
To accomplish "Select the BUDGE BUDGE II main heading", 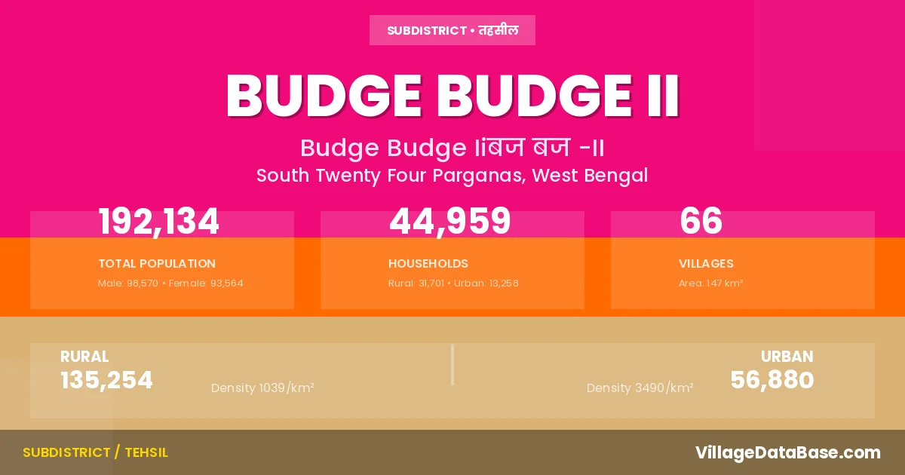I will coord(452,97).
